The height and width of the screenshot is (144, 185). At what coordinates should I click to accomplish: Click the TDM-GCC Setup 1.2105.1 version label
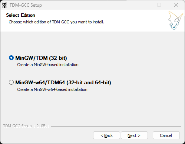[x=26, y=126]
